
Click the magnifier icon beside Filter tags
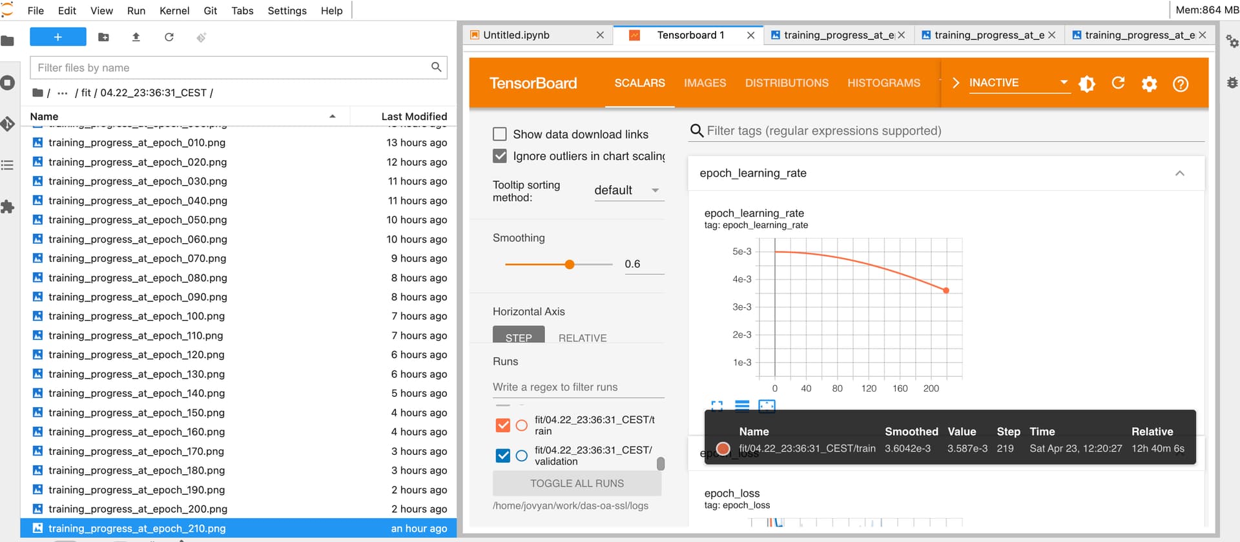697,131
